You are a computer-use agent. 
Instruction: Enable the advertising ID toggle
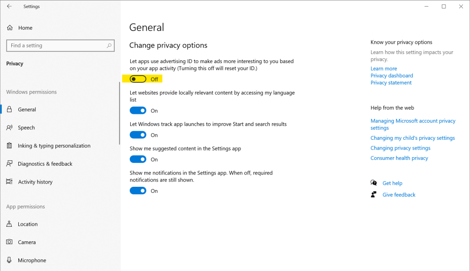tap(138, 79)
